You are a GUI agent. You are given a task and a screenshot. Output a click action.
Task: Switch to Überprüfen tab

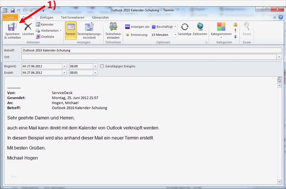pyautogui.click(x=101, y=17)
